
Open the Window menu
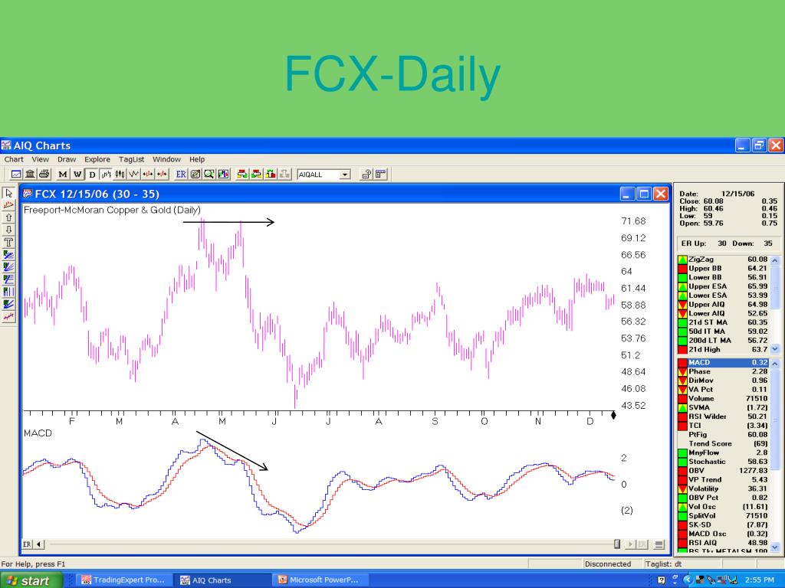[x=166, y=159]
